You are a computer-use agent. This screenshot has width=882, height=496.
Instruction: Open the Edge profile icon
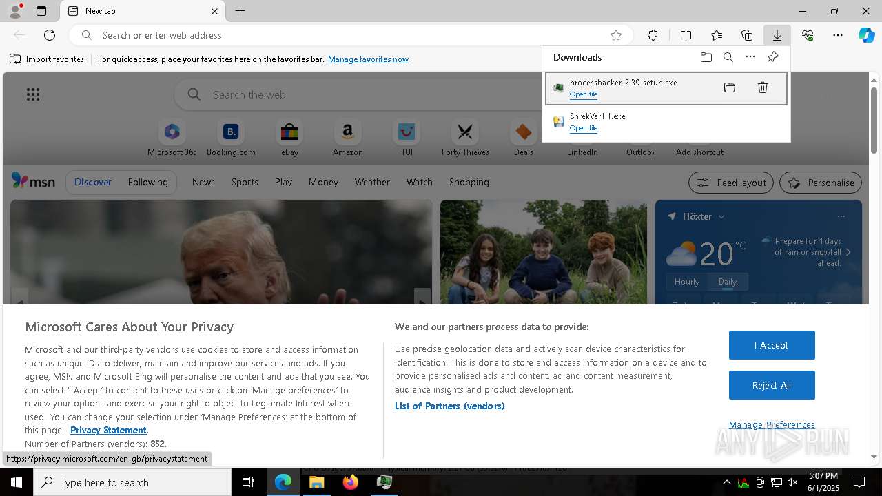pos(15,11)
